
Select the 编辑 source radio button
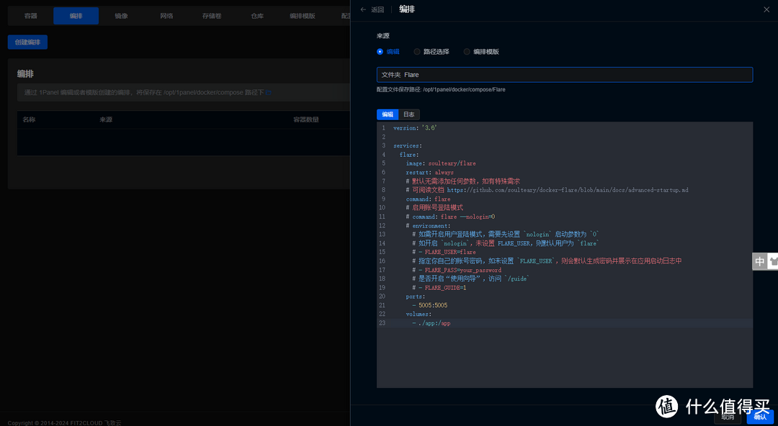pos(380,52)
